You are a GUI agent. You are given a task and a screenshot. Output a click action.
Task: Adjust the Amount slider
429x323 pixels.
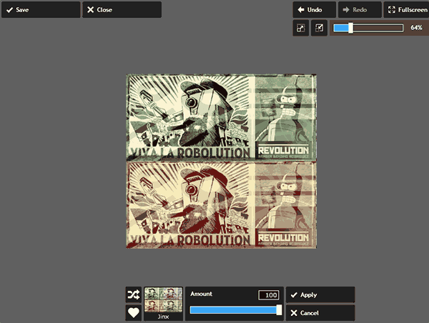coord(236,310)
